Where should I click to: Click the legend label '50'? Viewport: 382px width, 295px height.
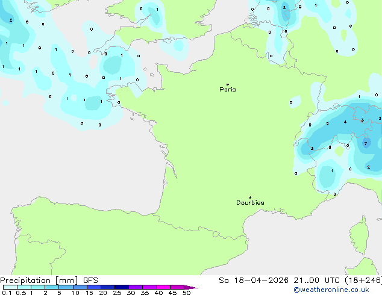(x=186, y=293)
